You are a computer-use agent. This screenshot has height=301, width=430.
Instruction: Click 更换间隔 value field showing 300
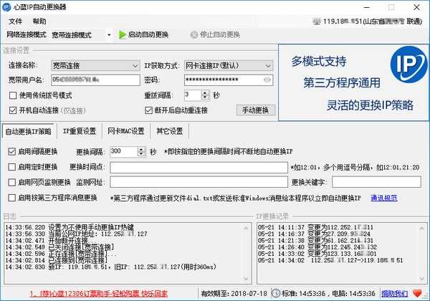click(x=124, y=152)
